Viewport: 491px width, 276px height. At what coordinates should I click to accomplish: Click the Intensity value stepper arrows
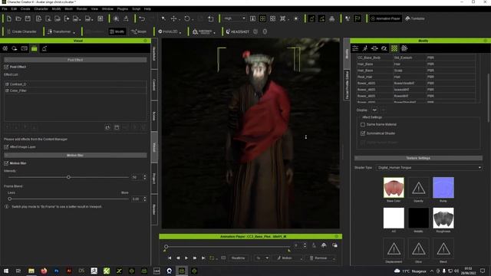(145, 177)
